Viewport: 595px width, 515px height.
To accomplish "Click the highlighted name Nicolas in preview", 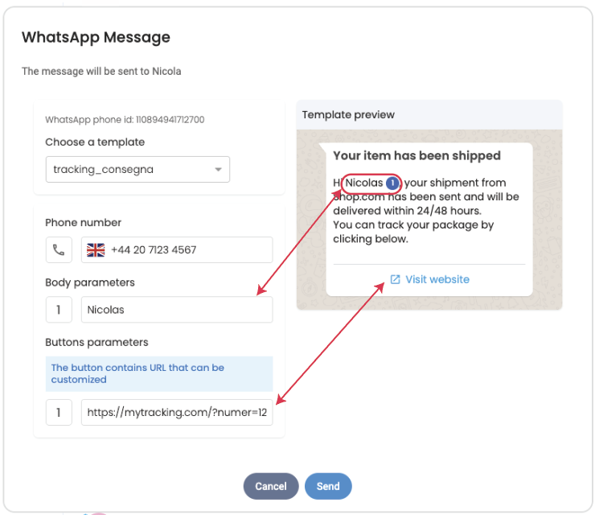I will point(364,183).
